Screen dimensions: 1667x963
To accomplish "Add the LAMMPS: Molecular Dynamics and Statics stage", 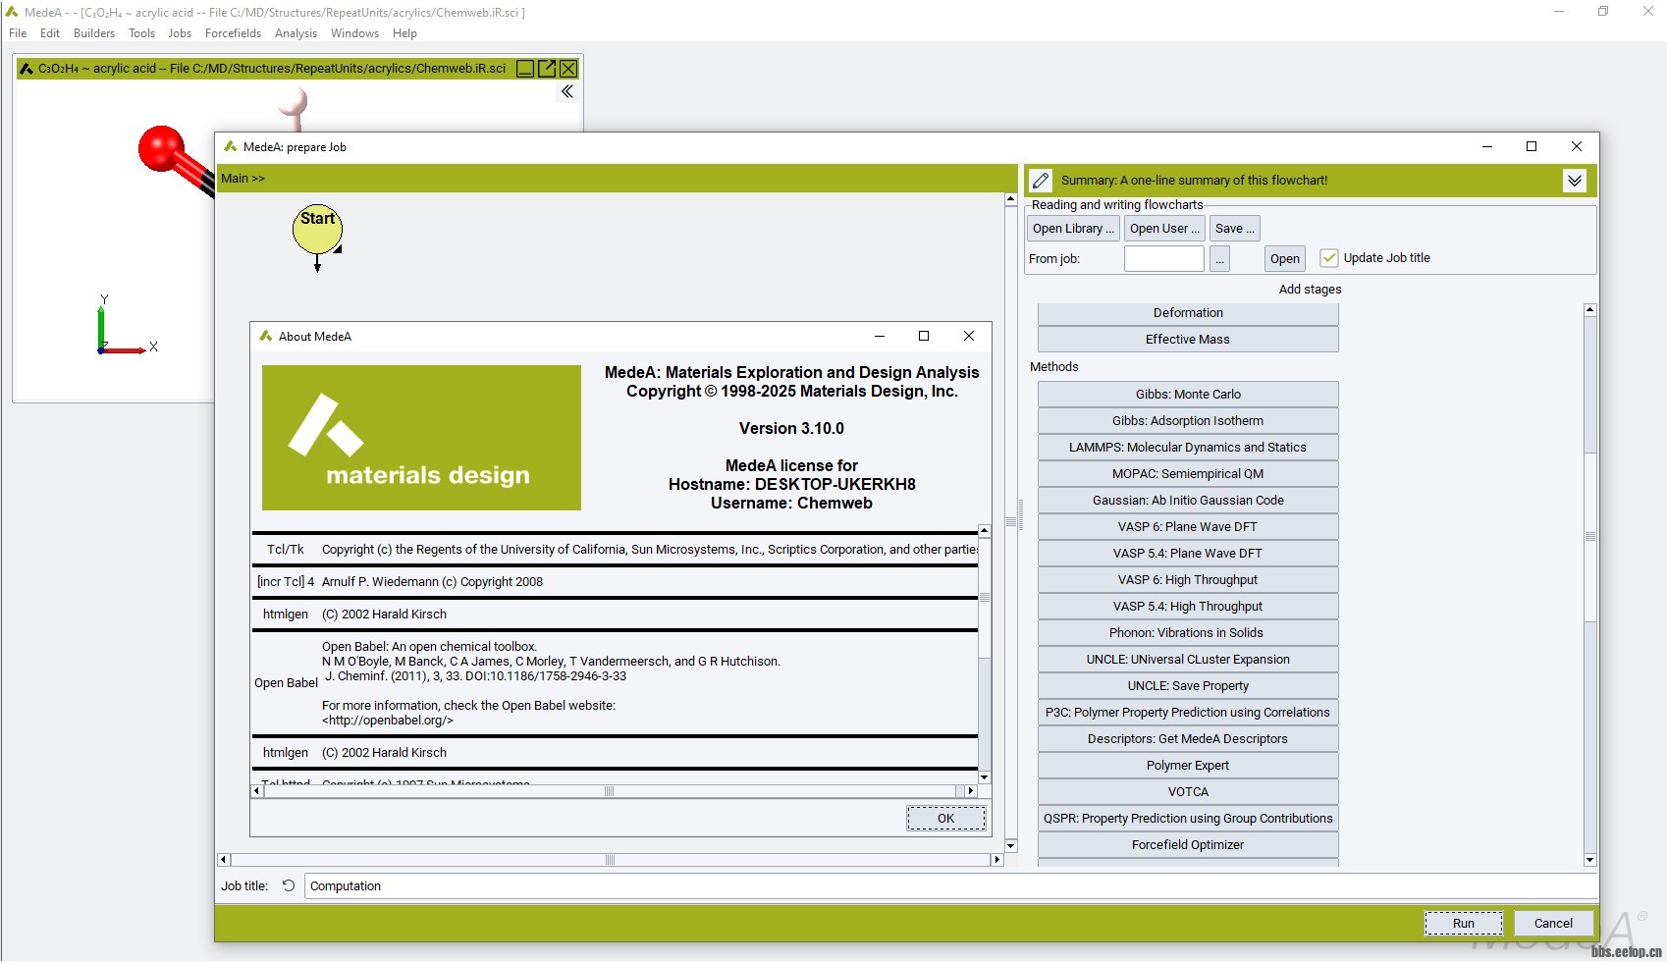I will click(x=1187, y=448).
